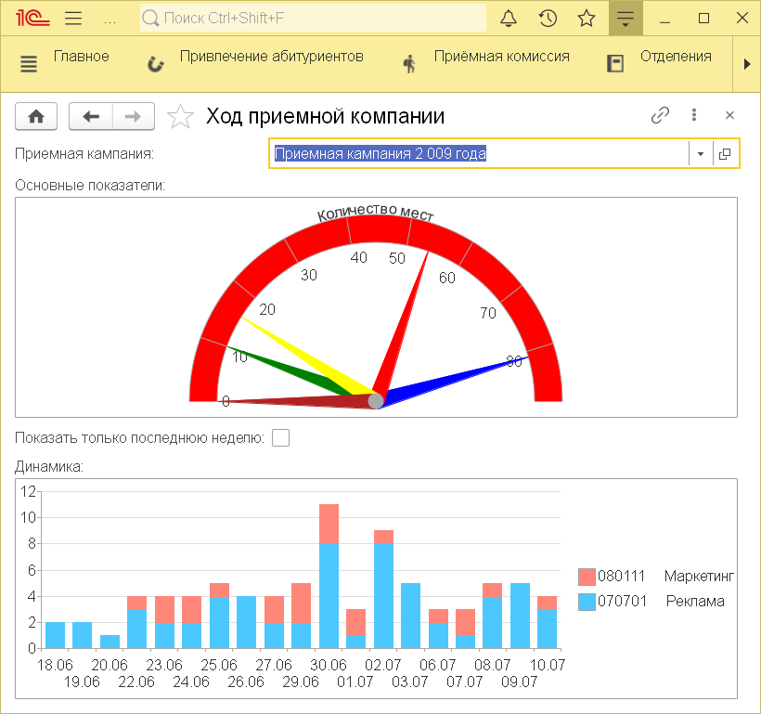Image resolution: width=761 pixels, height=714 pixels.
Task: Enable 'Показать только последнюю неделю' checkbox
Action: (280, 437)
